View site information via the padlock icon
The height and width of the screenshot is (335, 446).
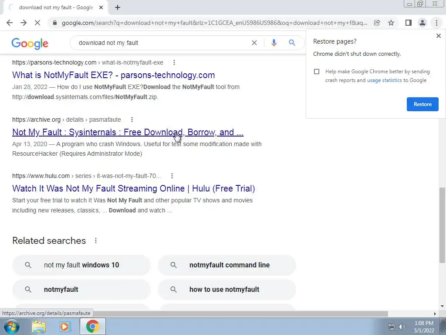55,23
